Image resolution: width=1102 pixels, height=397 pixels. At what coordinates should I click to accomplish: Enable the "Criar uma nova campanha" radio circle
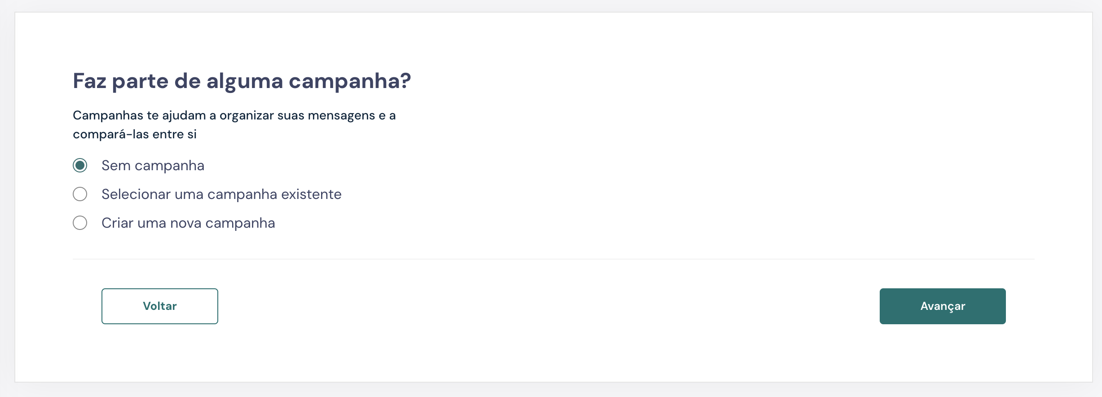click(x=80, y=223)
